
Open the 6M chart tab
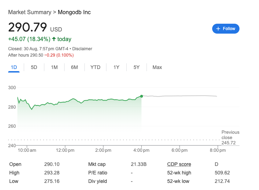(74, 67)
